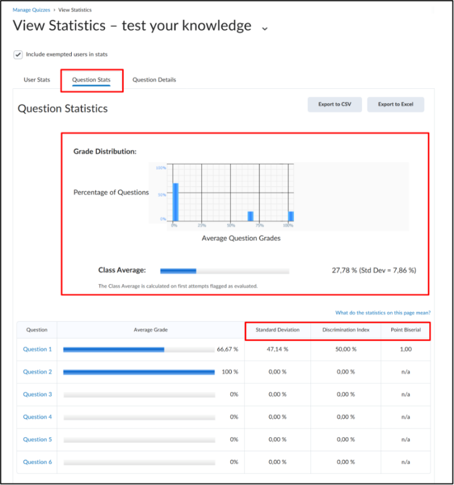Select the Question Stats tab
The width and height of the screenshot is (454, 485).
click(x=91, y=80)
